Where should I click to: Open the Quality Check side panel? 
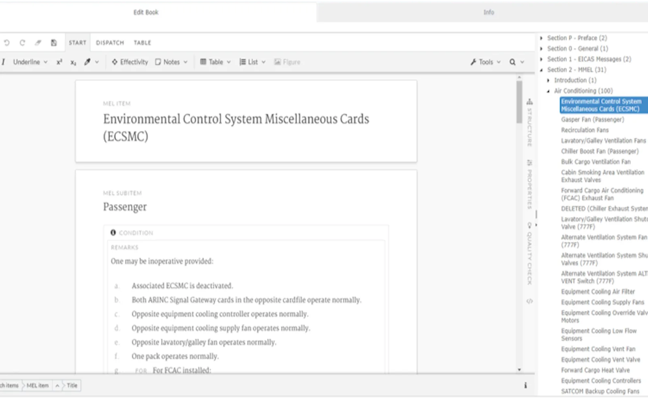pos(529,253)
